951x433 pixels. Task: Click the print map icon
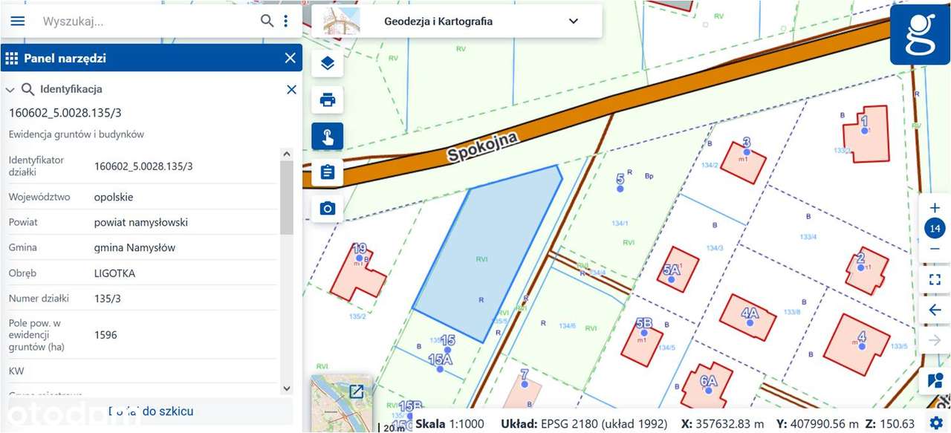pos(328,100)
